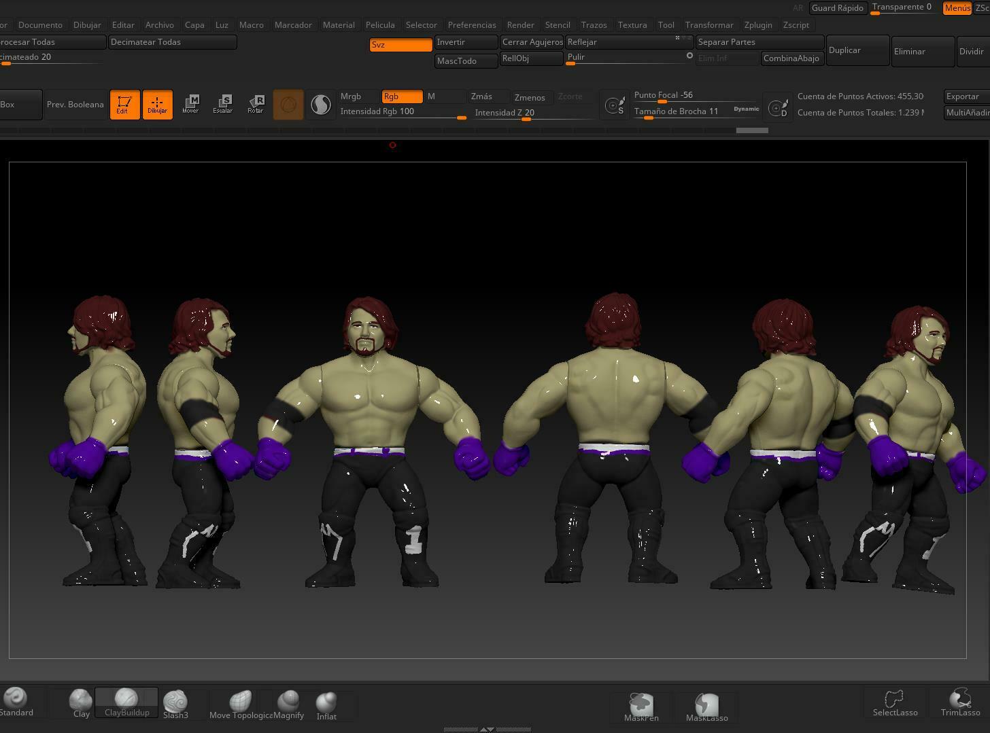
Task: Select the ClayBuildup brush
Action: click(x=126, y=702)
